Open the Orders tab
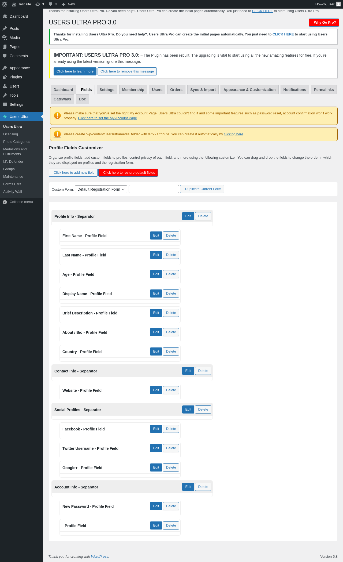 (176, 90)
